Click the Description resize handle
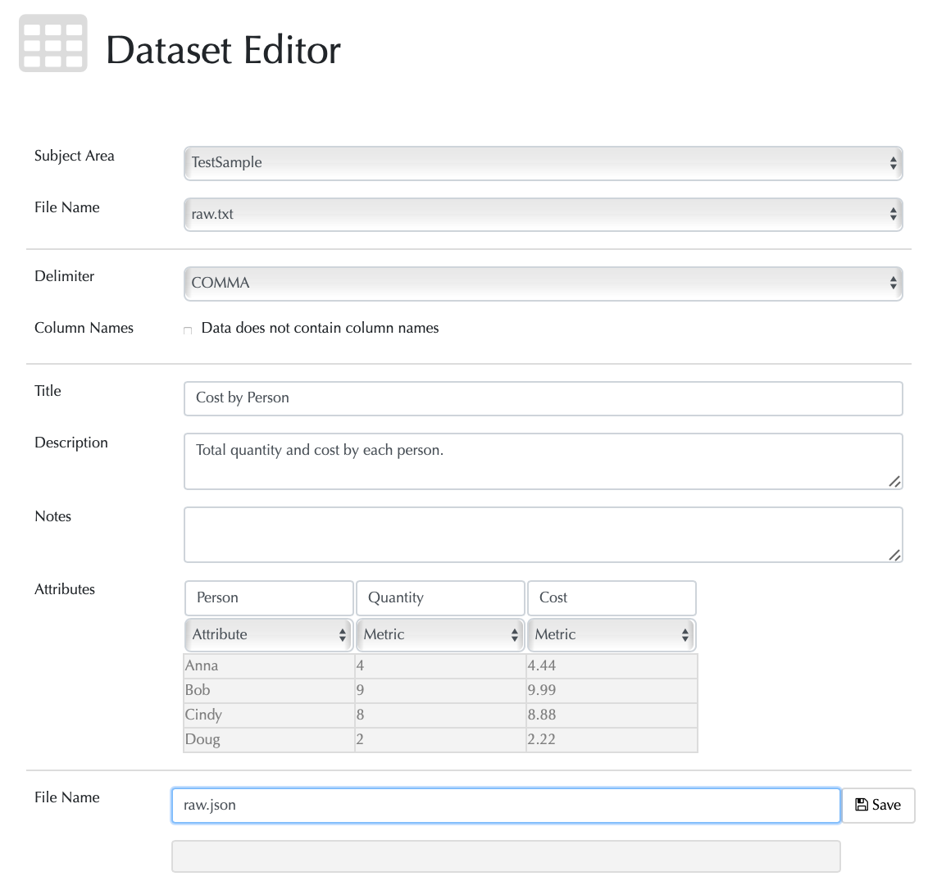 (x=895, y=482)
